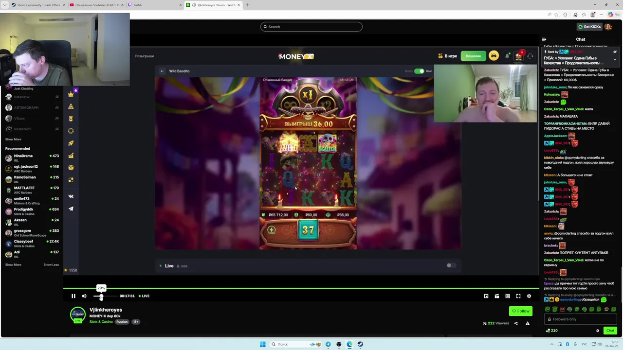Switch to Steam Community Trade Offers tab

(x=38, y=5)
